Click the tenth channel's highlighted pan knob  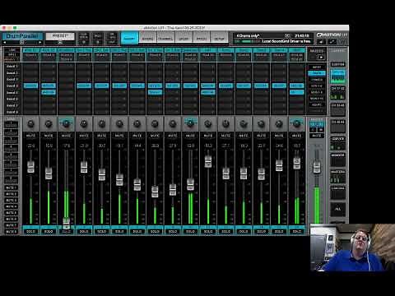click(x=190, y=123)
